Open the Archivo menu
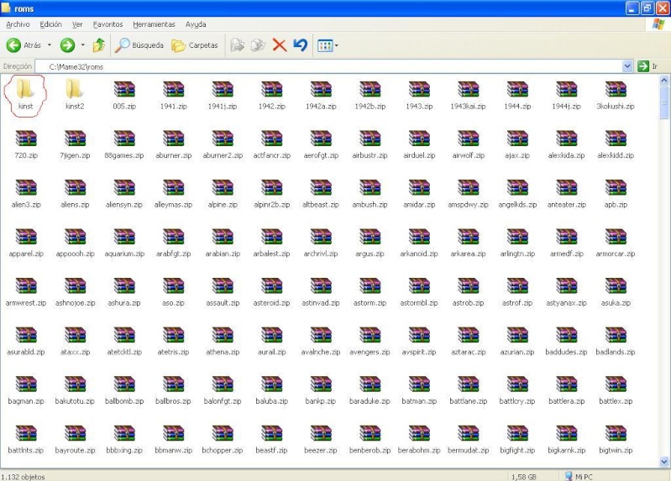This screenshot has height=481, width=671. 18,24
